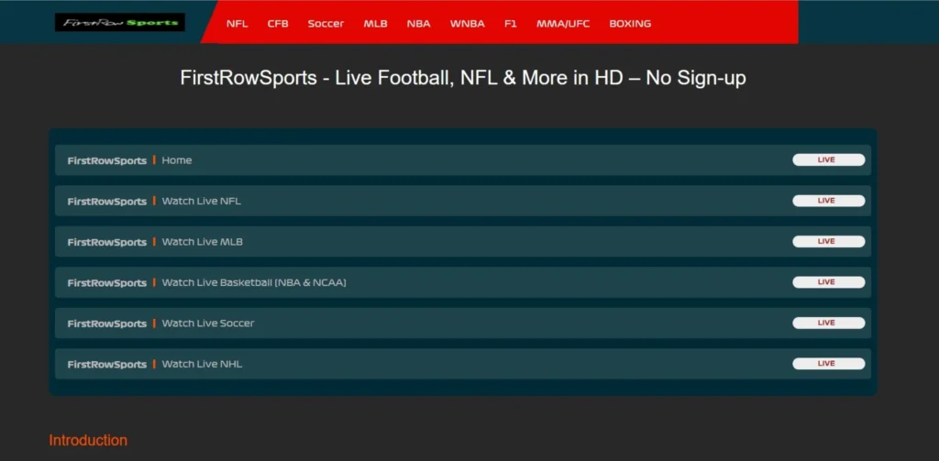Open the NFL menu item

[238, 24]
